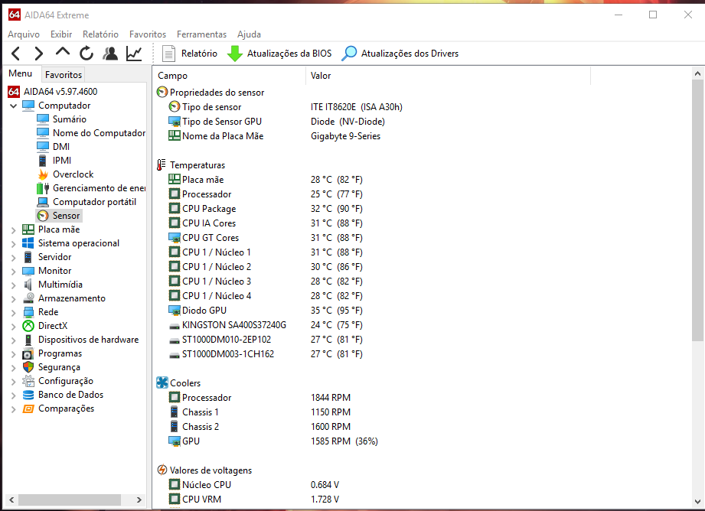Click the vertical scrollbar thumb in sensor list
The width and height of the screenshot is (705, 511).
pyautogui.click(x=697, y=210)
